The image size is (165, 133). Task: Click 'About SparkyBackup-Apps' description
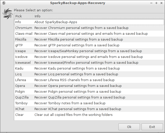pos(56,22)
